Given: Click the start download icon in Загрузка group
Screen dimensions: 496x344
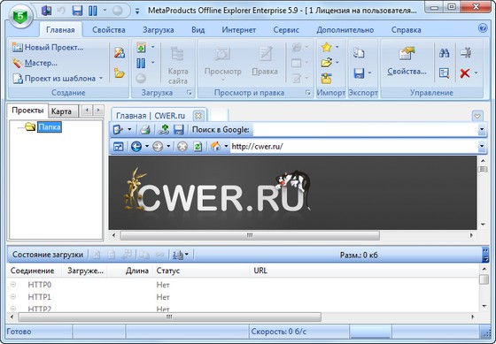Looking at the screenshot, I should click(x=141, y=48).
